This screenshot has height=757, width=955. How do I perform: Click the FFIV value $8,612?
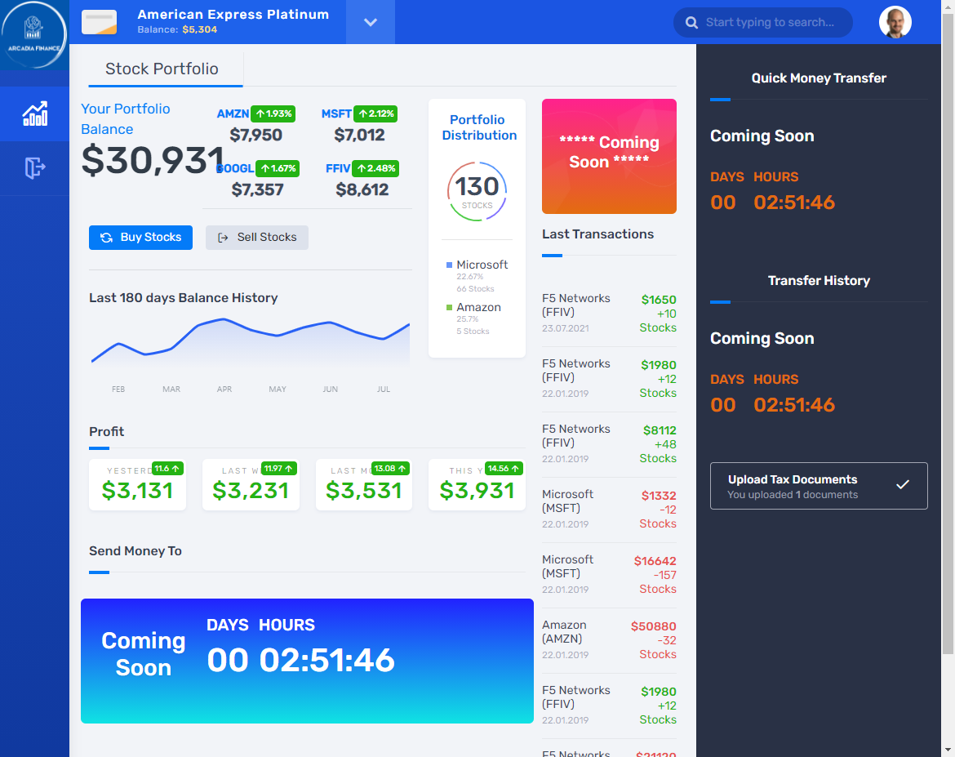coord(362,189)
